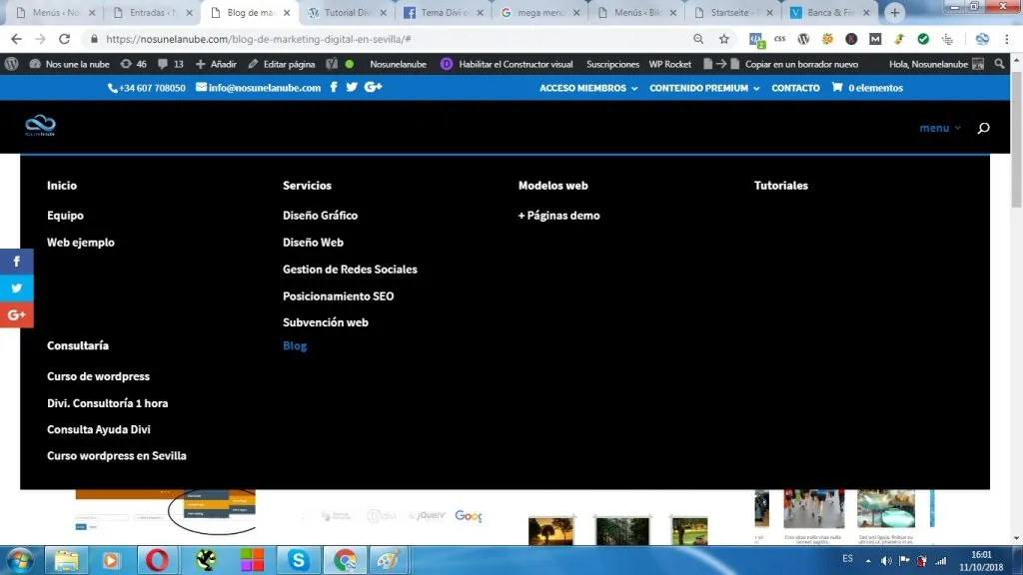Click the shopping cart showing 0 elementos
The height and width of the screenshot is (575, 1023).
click(x=865, y=87)
